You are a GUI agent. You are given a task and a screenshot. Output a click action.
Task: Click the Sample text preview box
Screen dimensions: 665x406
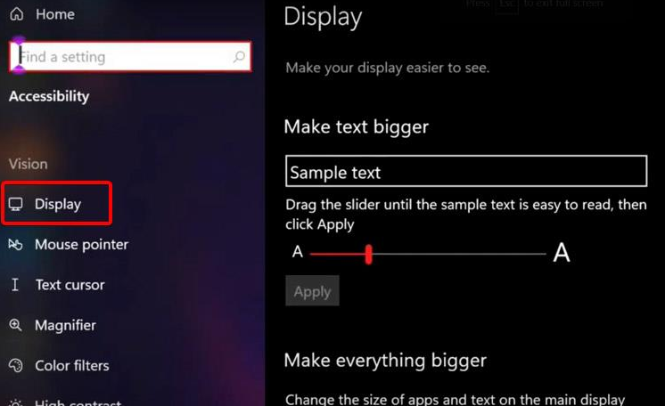[466, 171]
